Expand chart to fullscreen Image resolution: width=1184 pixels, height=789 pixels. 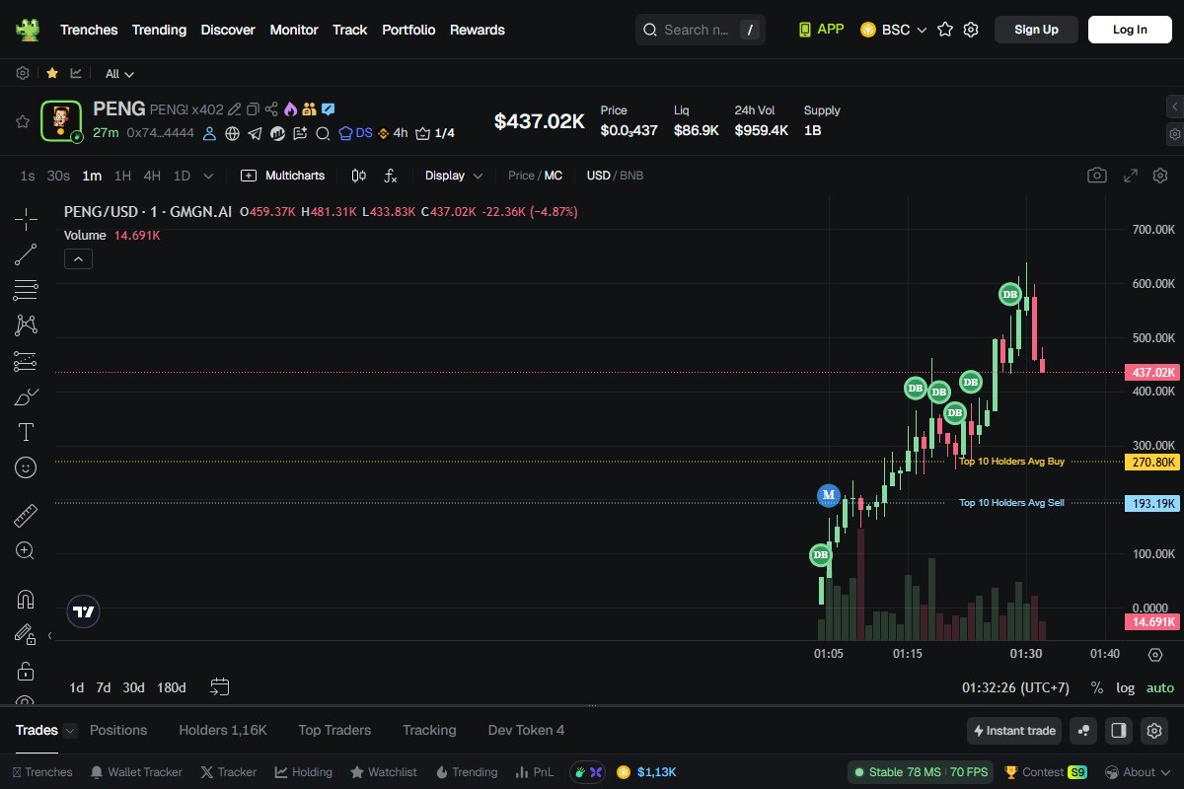point(1131,176)
